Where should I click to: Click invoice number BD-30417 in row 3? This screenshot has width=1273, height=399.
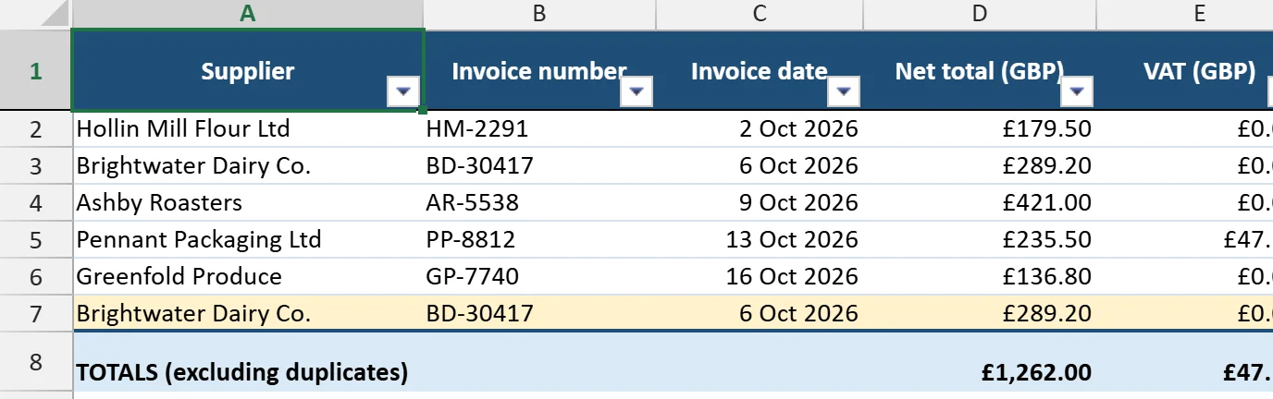(540, 165)
